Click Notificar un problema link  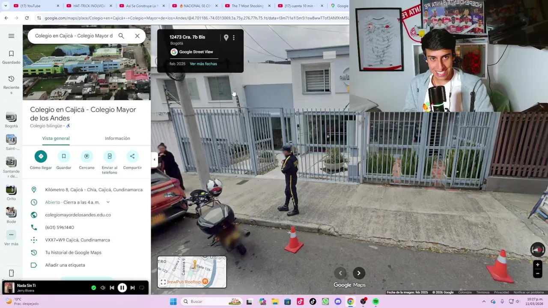click(x=529, y=293)
